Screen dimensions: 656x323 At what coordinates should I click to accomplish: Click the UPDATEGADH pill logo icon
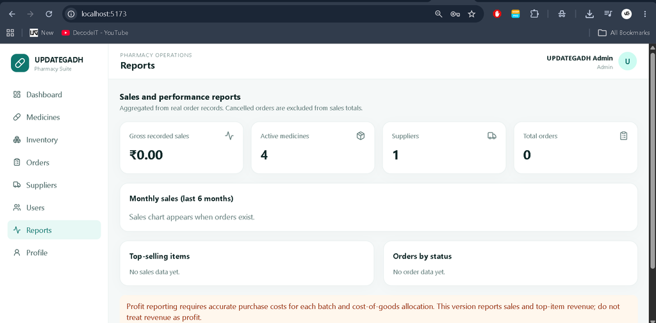20,63
